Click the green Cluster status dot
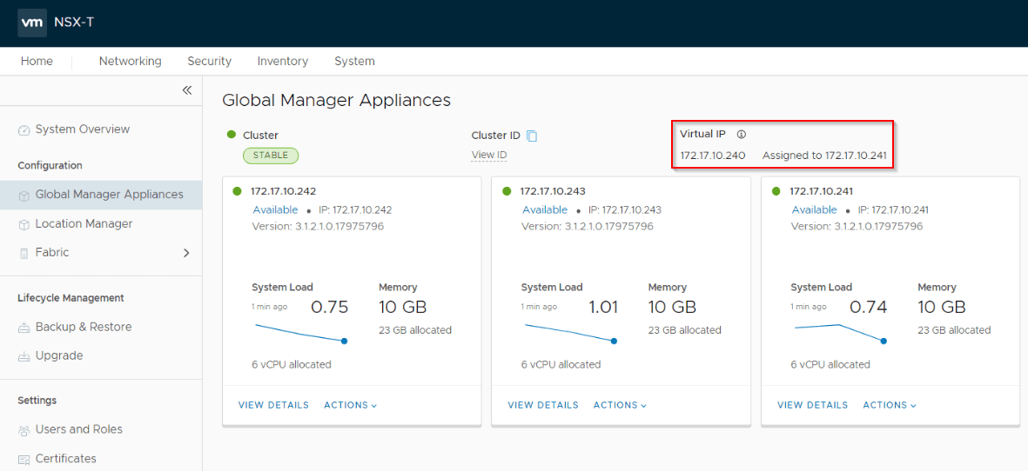The height and width of the screenshot is (471, 1028). coord(232,135)
